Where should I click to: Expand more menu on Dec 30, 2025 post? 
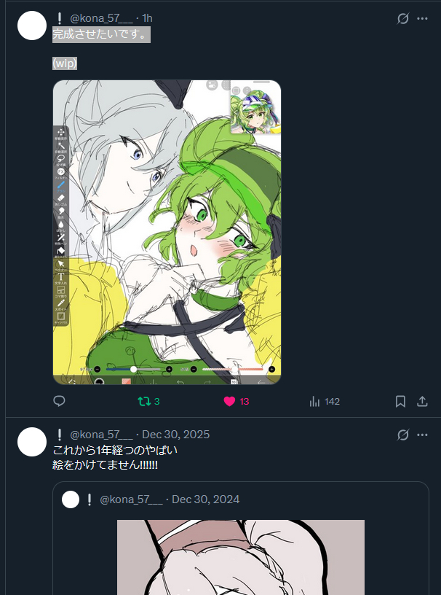click(x=422, y=435)
